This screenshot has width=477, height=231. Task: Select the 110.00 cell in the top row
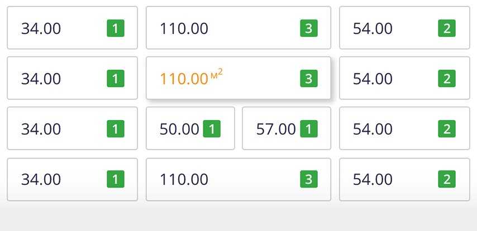click(238, 28)
